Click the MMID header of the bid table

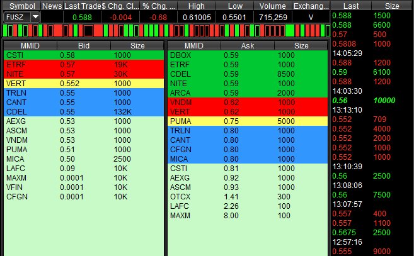30,46
